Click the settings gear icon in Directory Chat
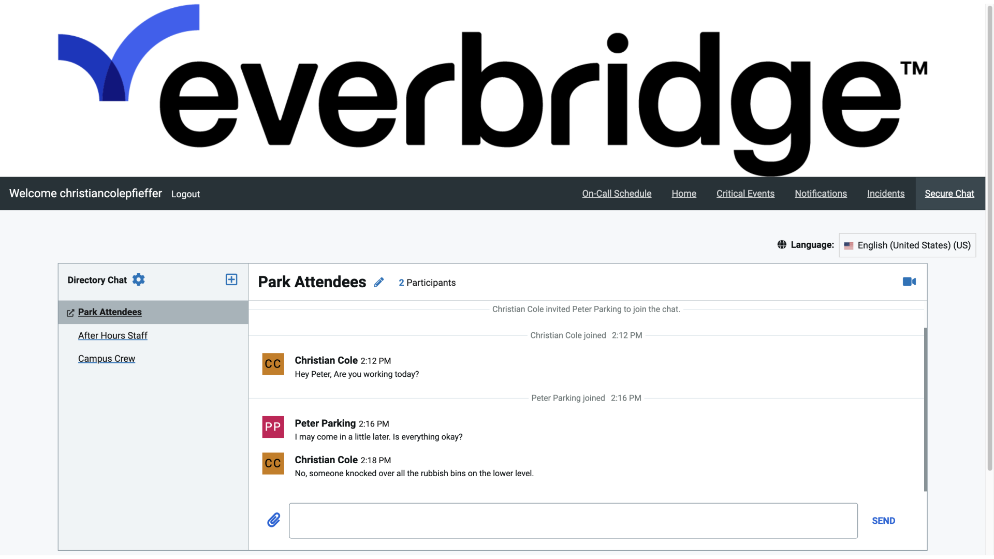The height and width of the screenshot is (559, 994). (x=137, y=279)
